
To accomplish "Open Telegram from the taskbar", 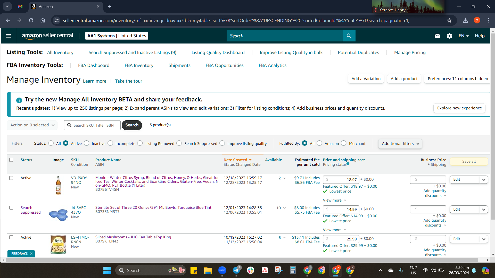I will 236,270.
